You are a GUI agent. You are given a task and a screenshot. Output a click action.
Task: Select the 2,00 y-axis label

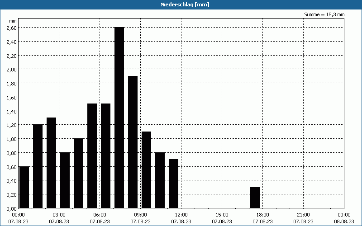12,70
